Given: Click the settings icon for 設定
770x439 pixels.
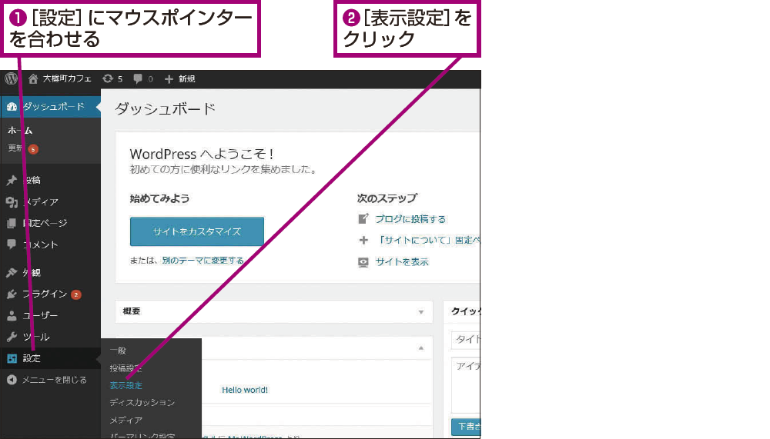Looking at the screenshot, I should coord(12,358).
